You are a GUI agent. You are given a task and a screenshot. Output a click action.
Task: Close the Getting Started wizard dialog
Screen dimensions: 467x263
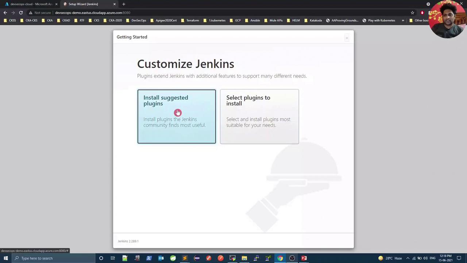[x=347, y=38]
